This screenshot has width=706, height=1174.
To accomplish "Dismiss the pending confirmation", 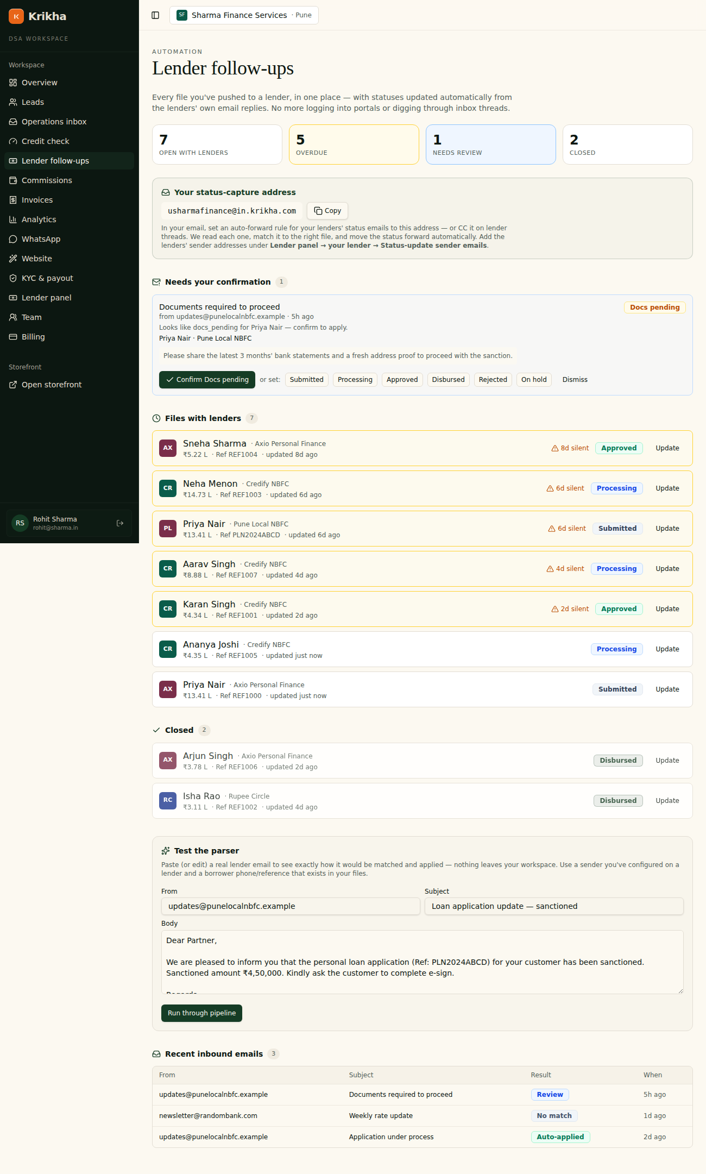I will click(575, 380).
